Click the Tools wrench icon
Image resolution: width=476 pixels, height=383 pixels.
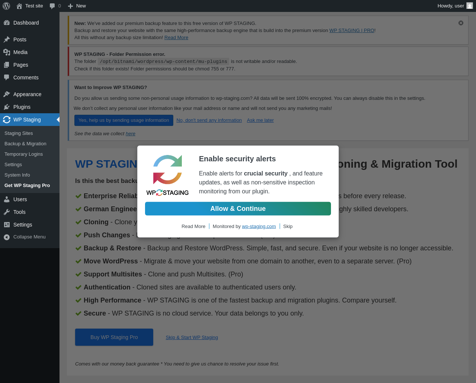[x=7, y=212]
